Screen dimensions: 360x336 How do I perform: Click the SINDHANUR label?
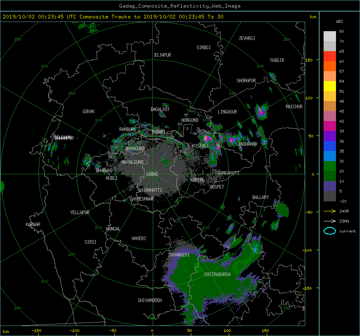(246, 144)
